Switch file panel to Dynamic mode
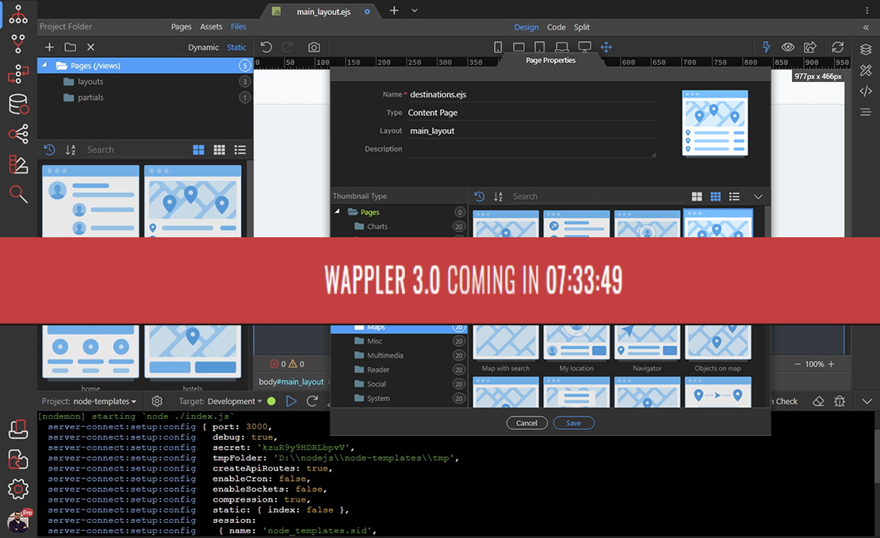 [x=203, y=47]
